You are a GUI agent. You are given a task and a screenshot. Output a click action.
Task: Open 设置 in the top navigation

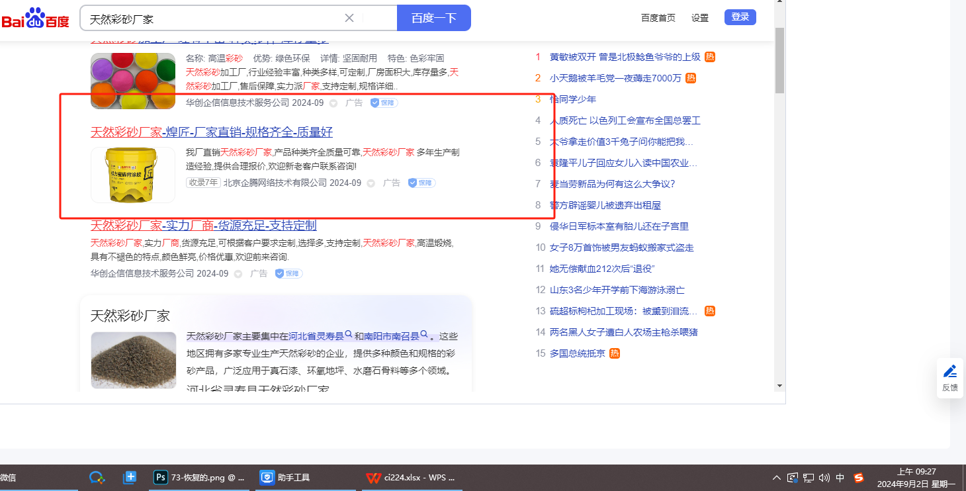[699, 18]
